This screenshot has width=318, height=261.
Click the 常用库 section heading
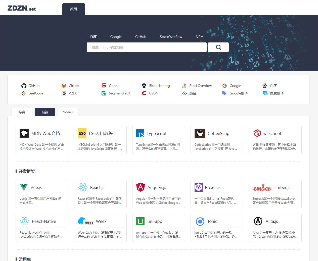click(25, 259)
